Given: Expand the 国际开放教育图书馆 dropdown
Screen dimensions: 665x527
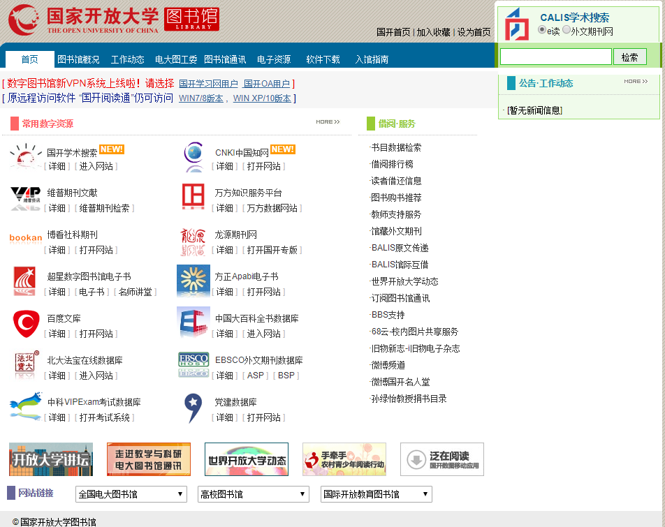Looking at the screenshot, I should [377, 494].
